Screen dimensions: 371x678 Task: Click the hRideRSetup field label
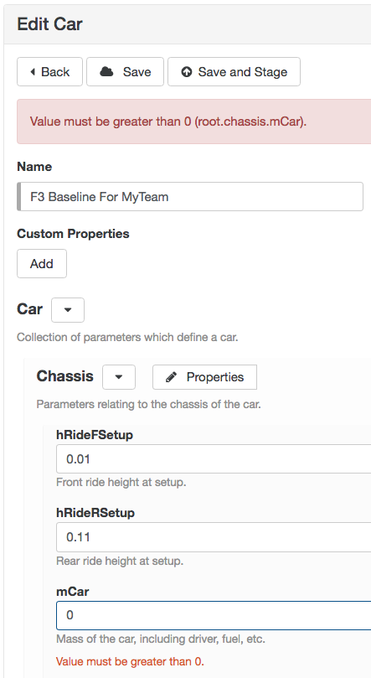[95, 513]
